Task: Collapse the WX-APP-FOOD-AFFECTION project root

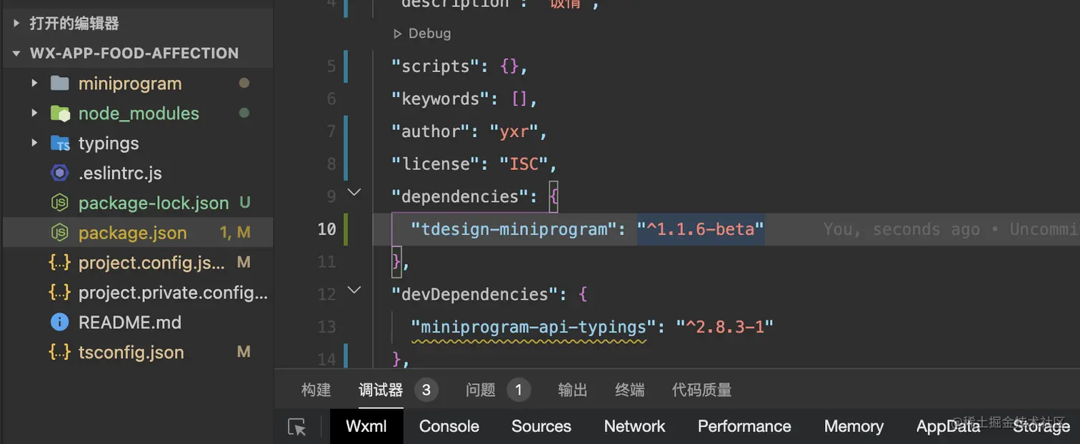Action: click(17, 54)
